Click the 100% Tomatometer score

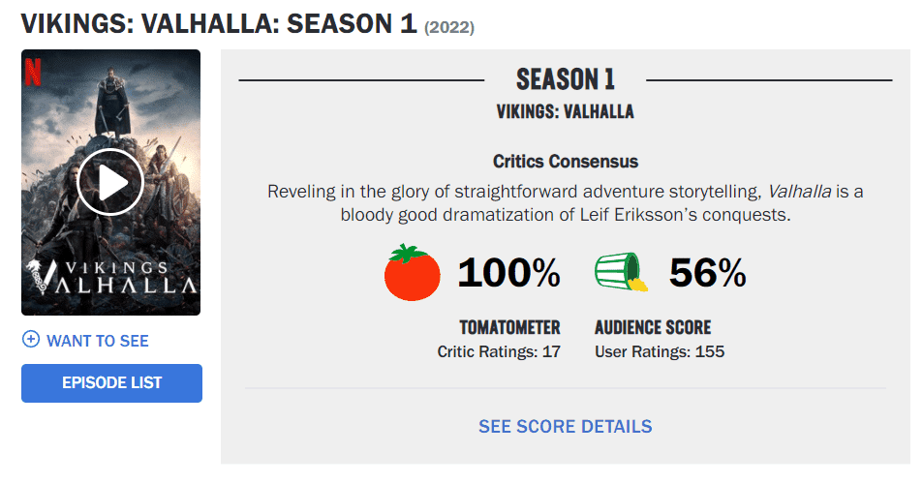point(508,274)
